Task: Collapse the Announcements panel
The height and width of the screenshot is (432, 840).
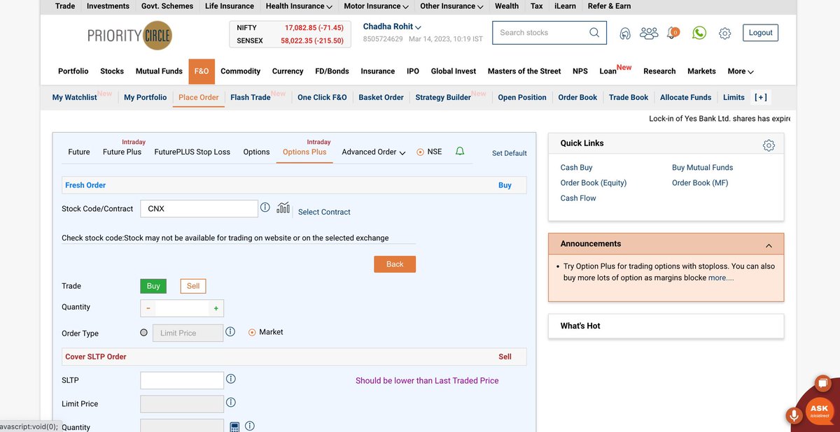Action: [x=769, y=245]
